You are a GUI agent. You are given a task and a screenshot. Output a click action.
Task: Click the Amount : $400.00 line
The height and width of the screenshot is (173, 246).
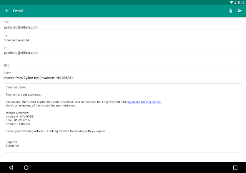click(x=18, y=124)
